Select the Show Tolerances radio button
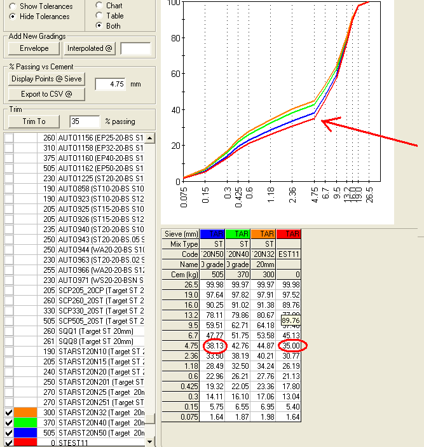Image resolution: width=424 pixels, height=447 pixels. pos(13,6)
